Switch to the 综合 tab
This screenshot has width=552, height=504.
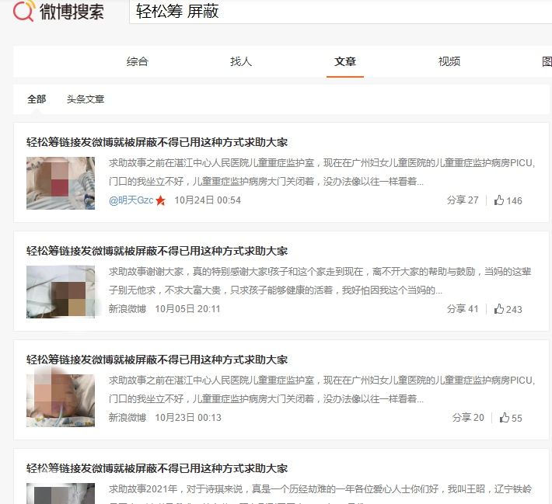coord(138,61)
